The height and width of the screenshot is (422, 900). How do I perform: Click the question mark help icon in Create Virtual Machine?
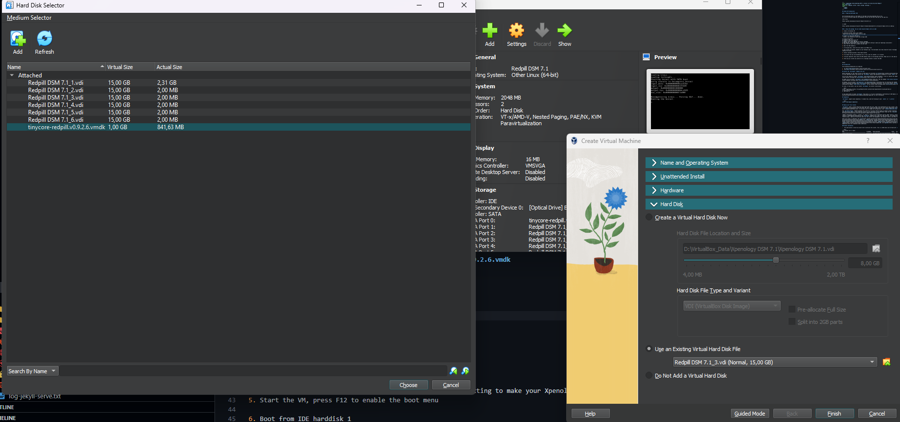click(868, 141)
